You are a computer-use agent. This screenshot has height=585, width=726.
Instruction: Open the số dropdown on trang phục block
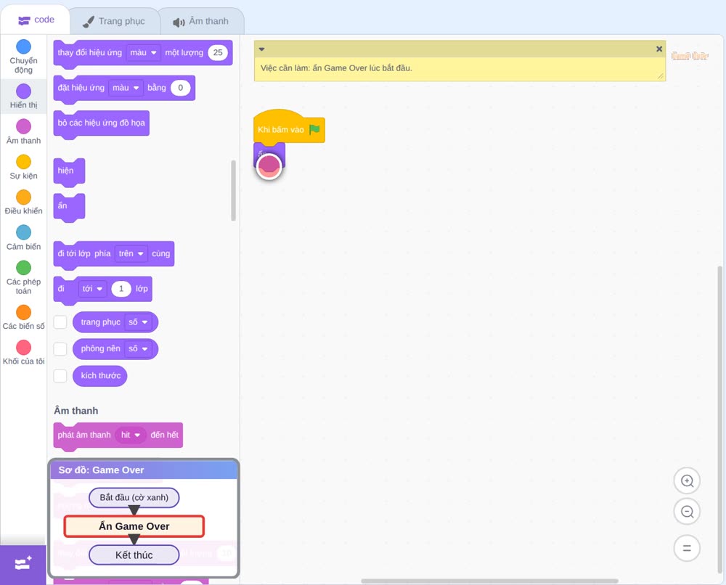tap(139, 322)
